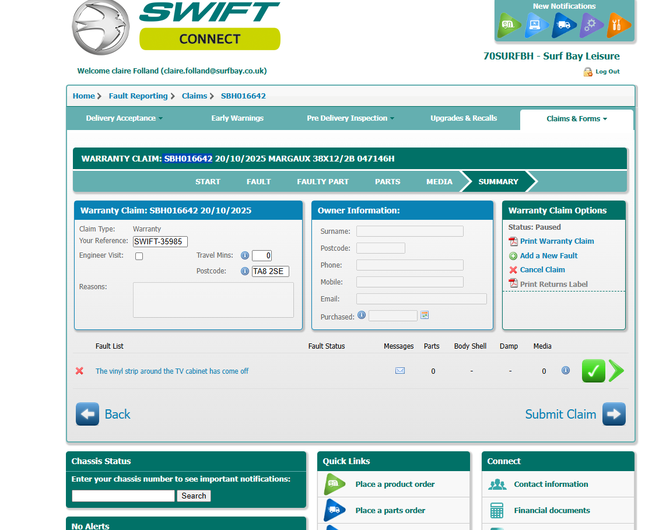Click the blue truck notification icon
Image resolution: width=659 pixels, height=530 pixels.
564,26
